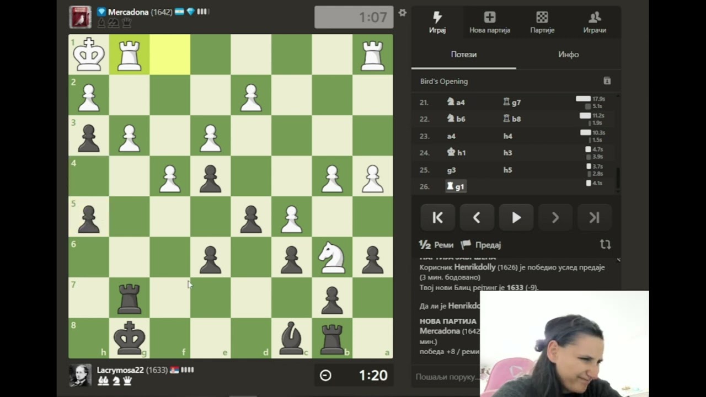Select the black rook on b8

332,338
